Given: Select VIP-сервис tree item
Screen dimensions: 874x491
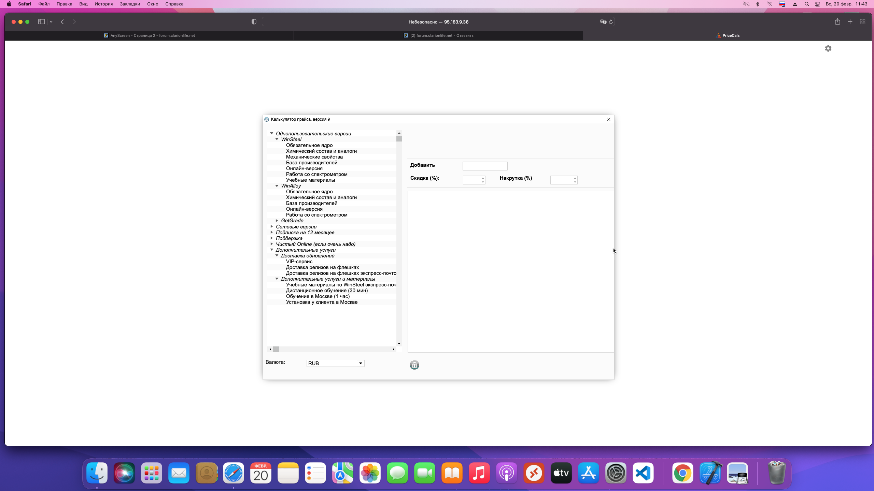Looking at the screenshot, I should 299,262.
